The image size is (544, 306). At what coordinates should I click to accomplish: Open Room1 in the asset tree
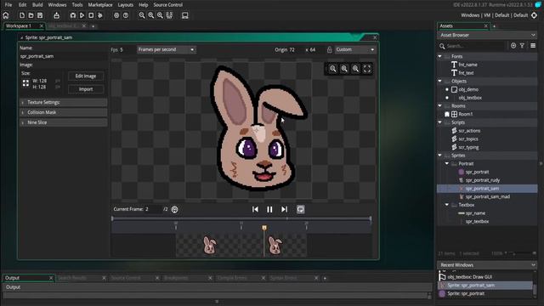click(x=465, y=114)
